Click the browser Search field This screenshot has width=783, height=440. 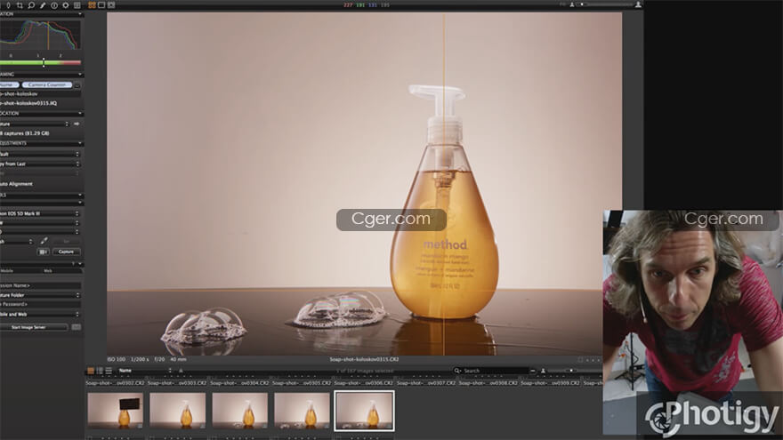pos(490,371)
